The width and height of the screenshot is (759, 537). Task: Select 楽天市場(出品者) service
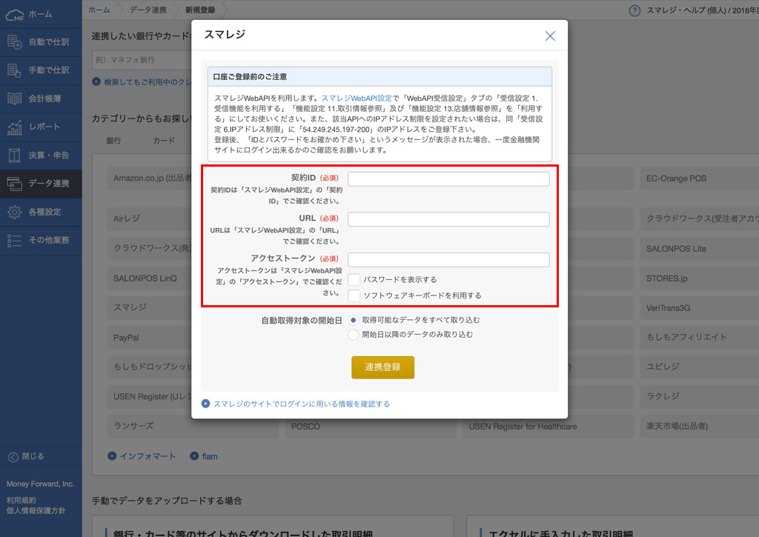pyautogui.click(x=700, y=426)
